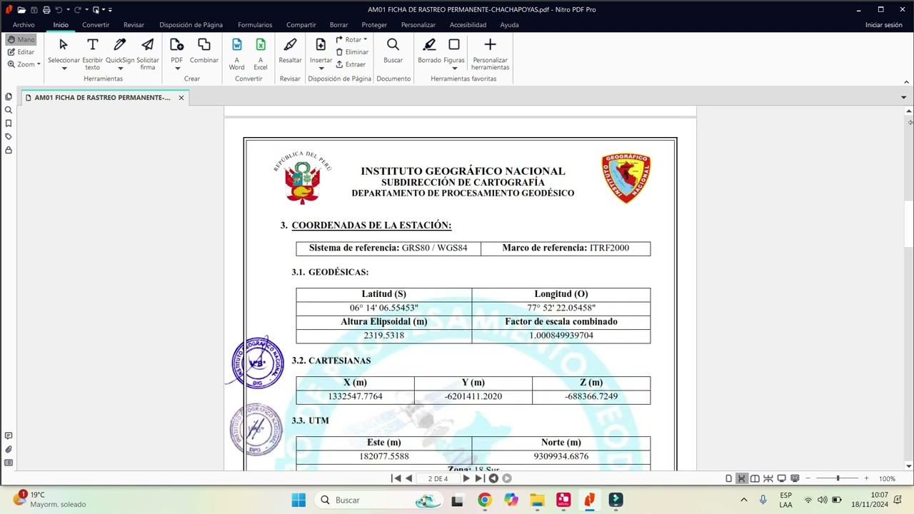The image size is (914, 514).
Task: Open the bookmarks panel in left sidebar
Action: click(x=9, y=124)
